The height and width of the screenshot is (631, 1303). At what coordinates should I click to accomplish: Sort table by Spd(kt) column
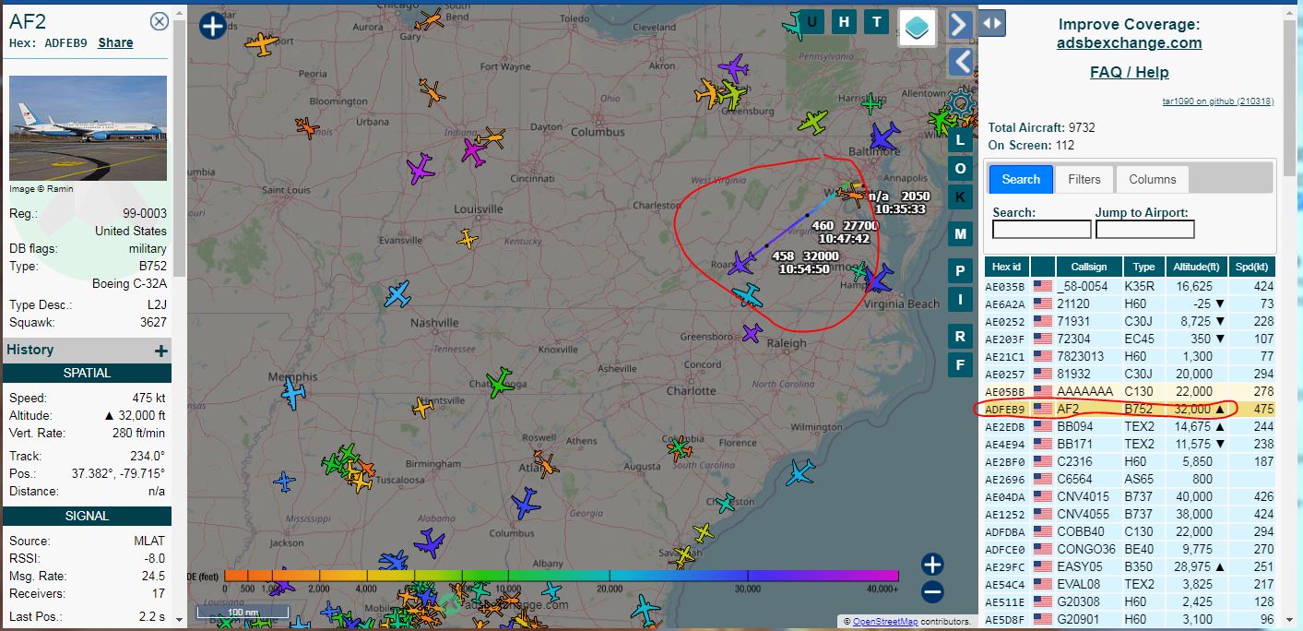(x=1252, y=268)
